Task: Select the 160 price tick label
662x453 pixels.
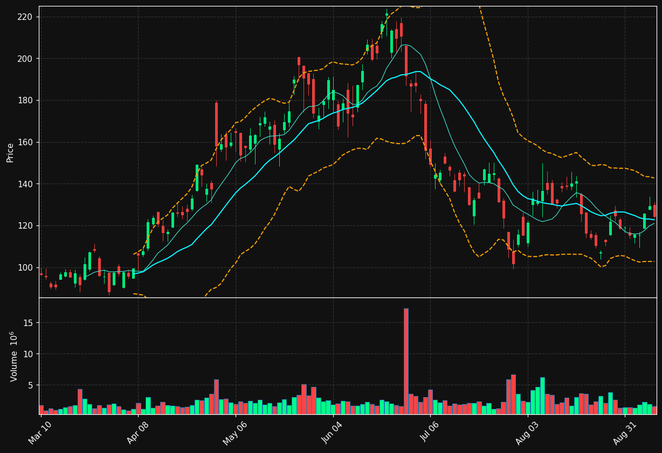Action: tap(25, 142)
